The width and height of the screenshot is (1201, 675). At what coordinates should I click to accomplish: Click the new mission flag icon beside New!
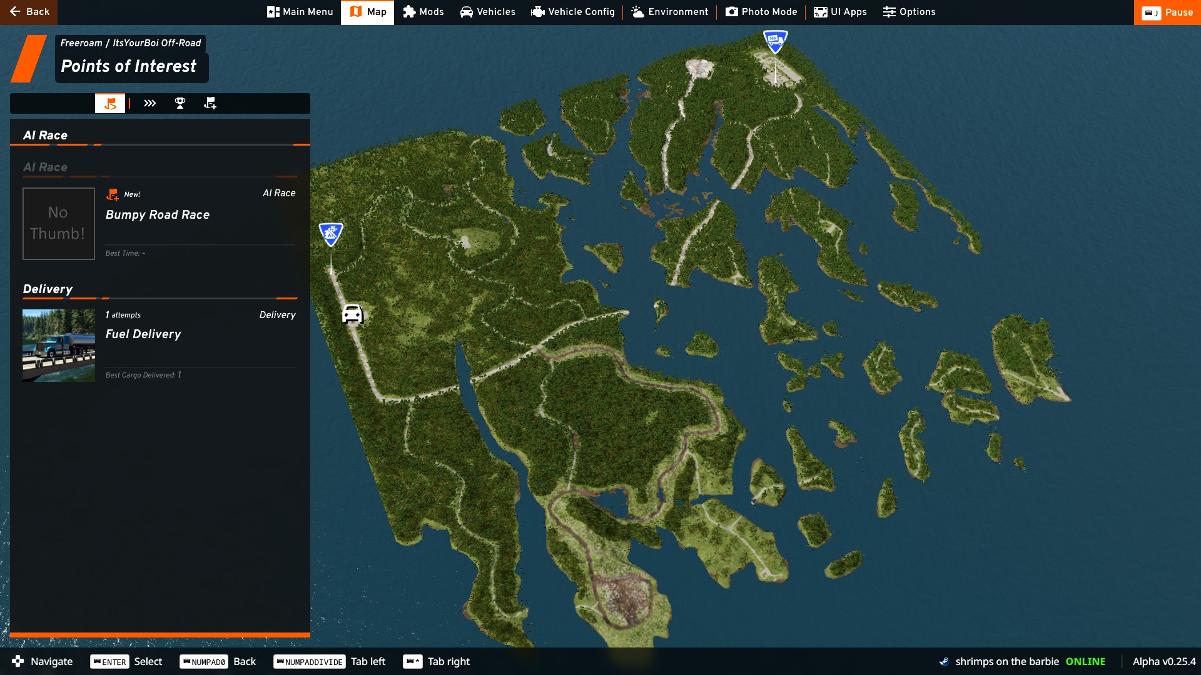click(x=113, y=194)
